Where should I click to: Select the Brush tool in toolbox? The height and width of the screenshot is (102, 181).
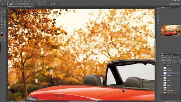coord(5,17)
